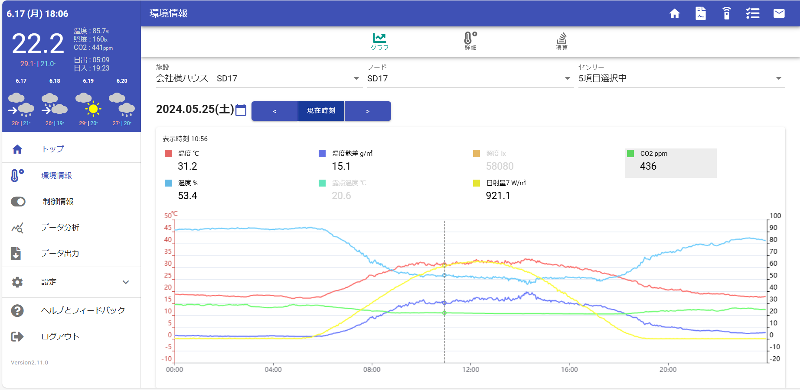Select the 詳細 thermometer tab
Screen dimensions: 800x390
[x=470, y=41]
